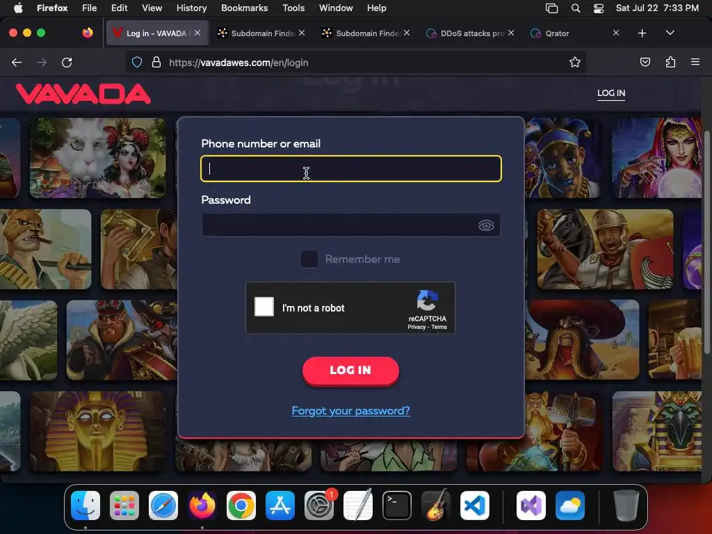
Task: Launch Safari from the Dock
Action: coord(163,505)
